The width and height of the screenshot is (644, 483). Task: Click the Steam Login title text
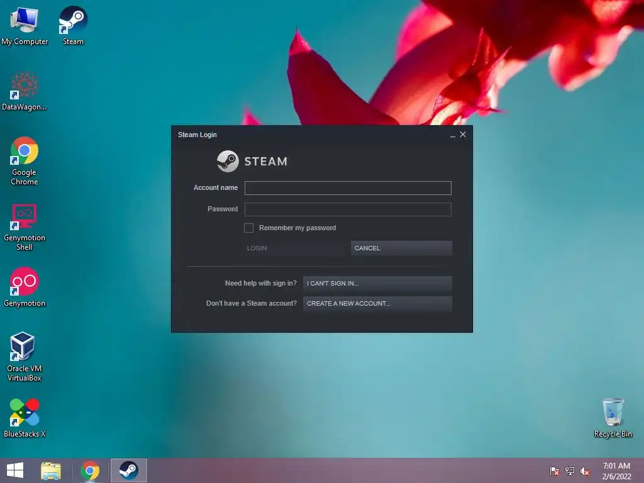pyautogui.click(x=197, y=135)
